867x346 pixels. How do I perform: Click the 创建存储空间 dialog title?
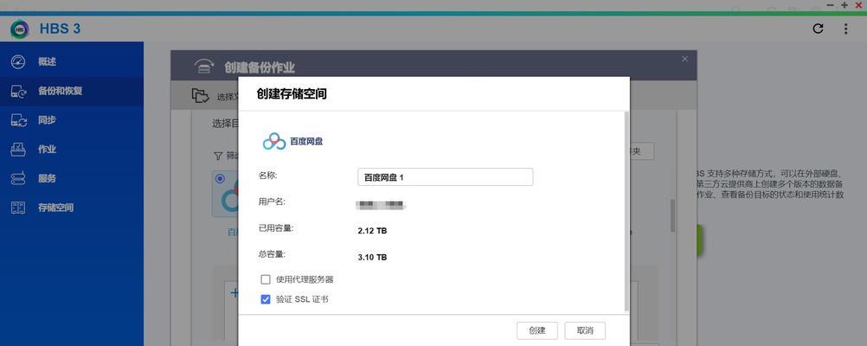[292, 94]
